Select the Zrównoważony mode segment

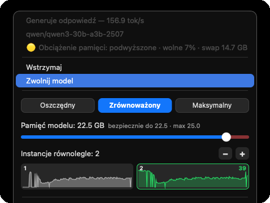tap(135, 105)
